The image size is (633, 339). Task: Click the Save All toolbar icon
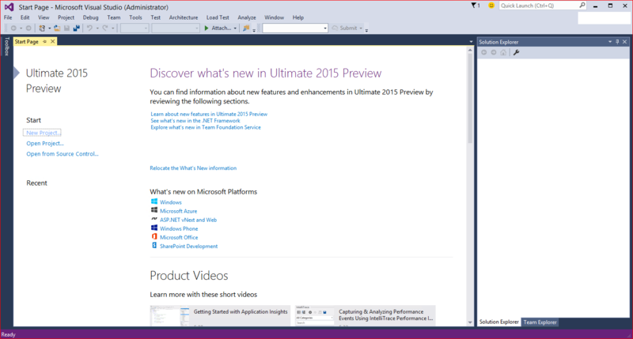click(x=76, y=28)
